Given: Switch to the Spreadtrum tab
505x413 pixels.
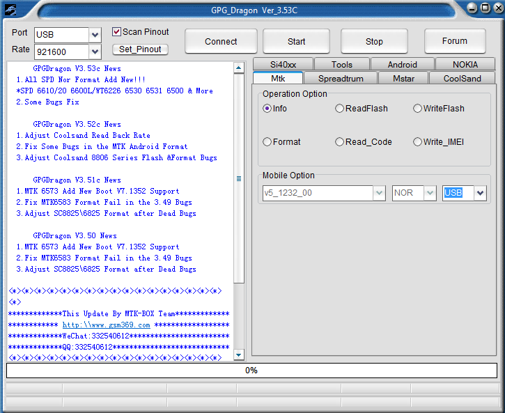Looking at the screenshot, I should (x=341, y=79).
